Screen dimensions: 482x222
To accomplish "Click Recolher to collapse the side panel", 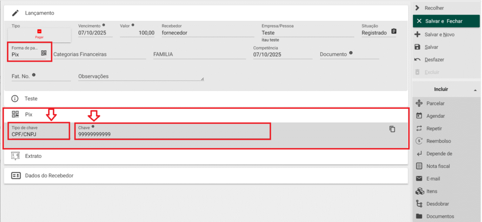I will coord(434,8).
